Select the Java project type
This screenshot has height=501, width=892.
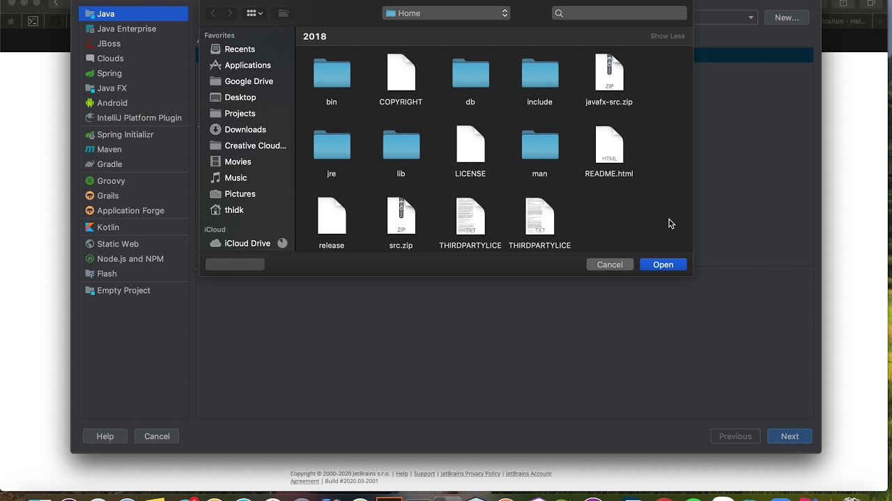(x=133, y=14)
